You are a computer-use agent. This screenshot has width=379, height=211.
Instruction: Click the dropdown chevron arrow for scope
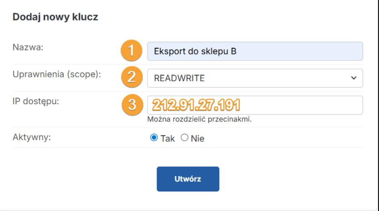(354, 78)
